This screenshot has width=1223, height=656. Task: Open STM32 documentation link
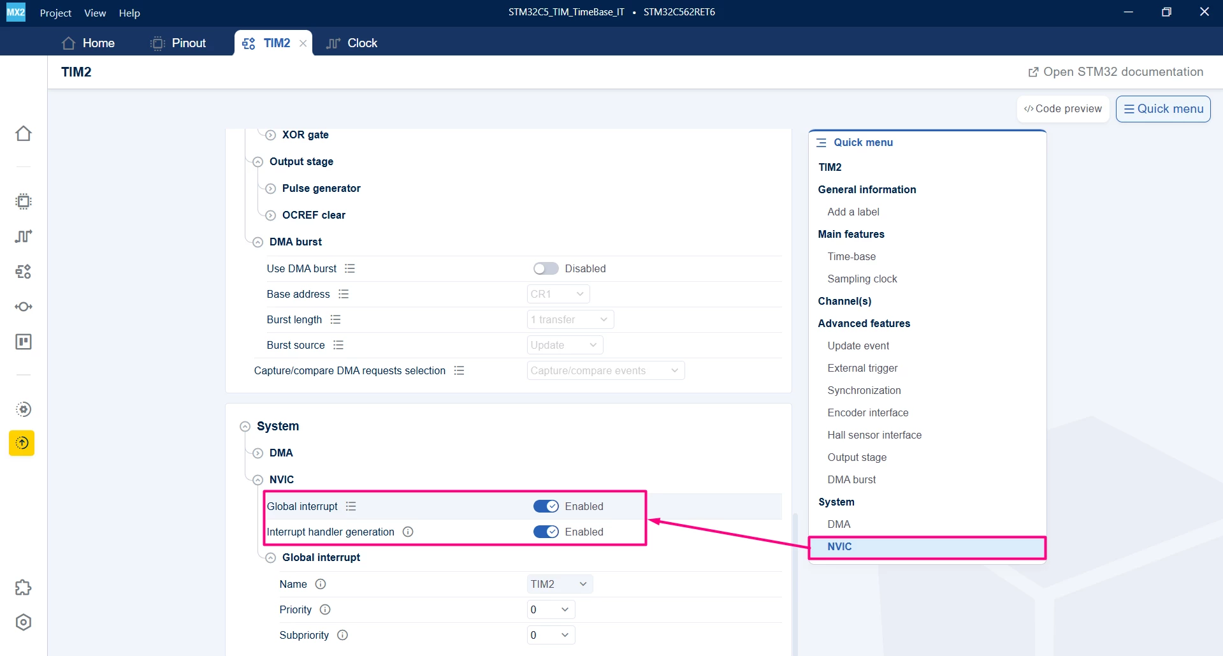coord(1116,72)
